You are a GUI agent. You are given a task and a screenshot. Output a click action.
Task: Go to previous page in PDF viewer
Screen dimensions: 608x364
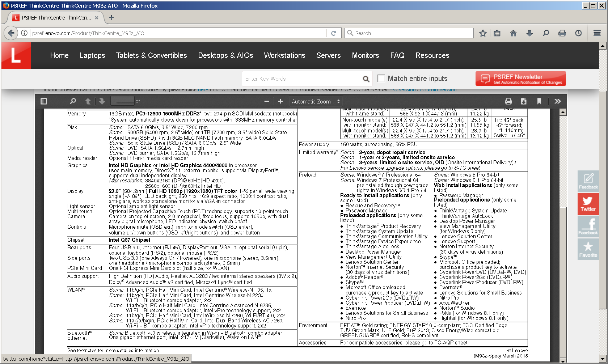pyautogui.click(x=88, y=101)
